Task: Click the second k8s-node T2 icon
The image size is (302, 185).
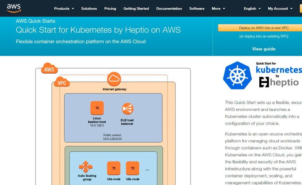Action: click(x=133, y=168)
